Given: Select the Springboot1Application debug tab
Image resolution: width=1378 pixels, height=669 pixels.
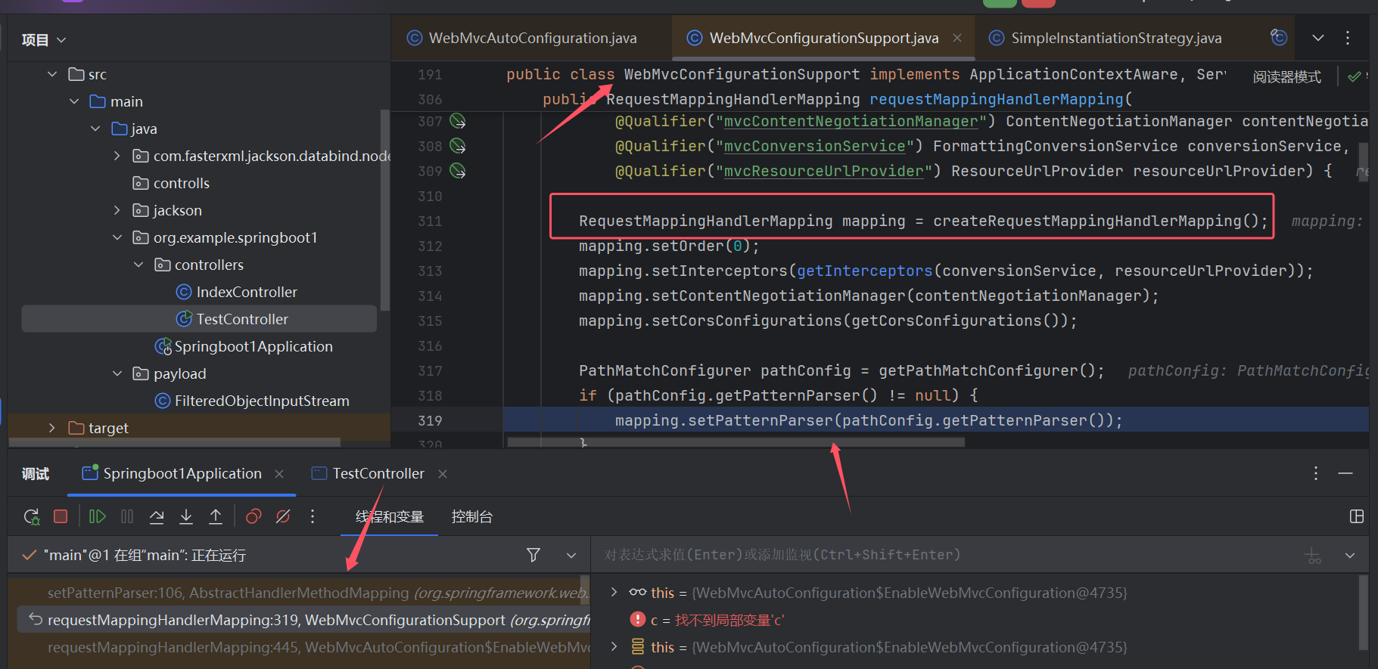Looking at the screenshot, I should 182,473.
